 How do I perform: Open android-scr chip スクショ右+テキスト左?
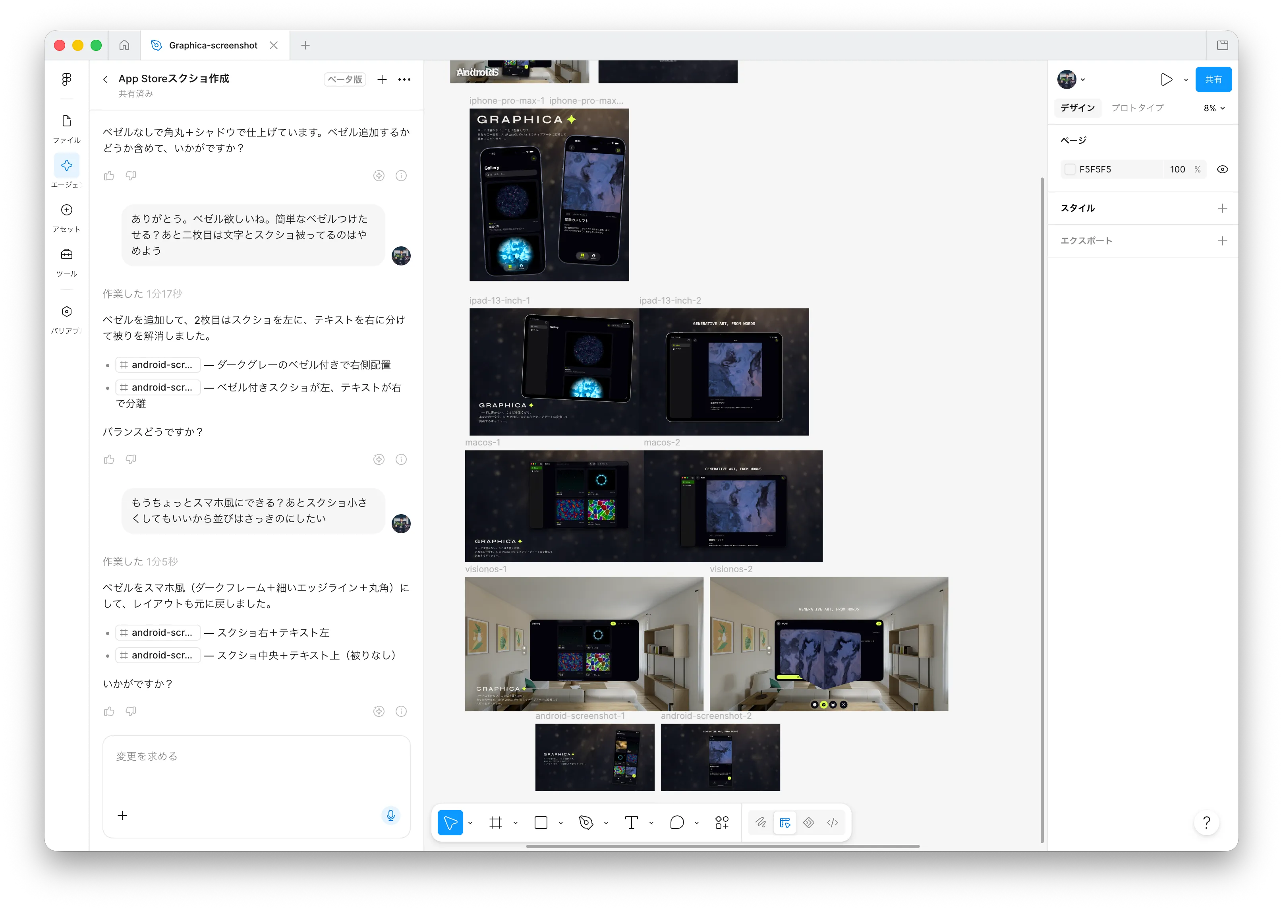(158, 633)
